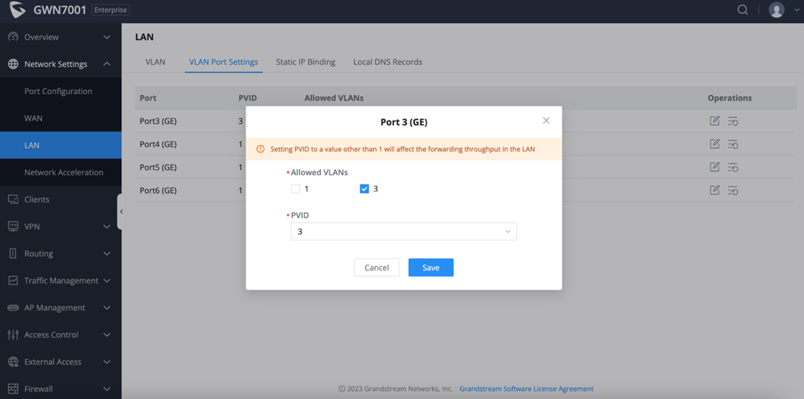Click the reset icon for Port5 (GE)
804x399 pixels.
[x=733, y=167]
